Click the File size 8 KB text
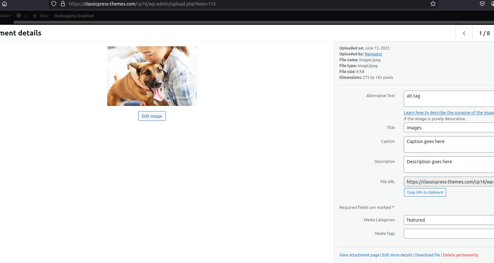 pyautogui.click(x=352, y=72)
